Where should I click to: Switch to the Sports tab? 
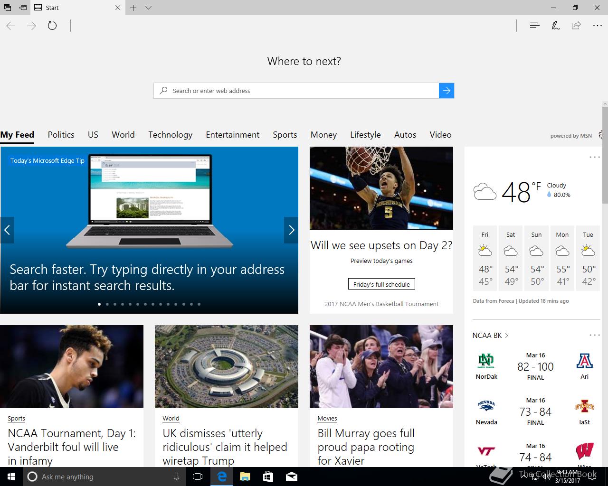tap(285, 135)
